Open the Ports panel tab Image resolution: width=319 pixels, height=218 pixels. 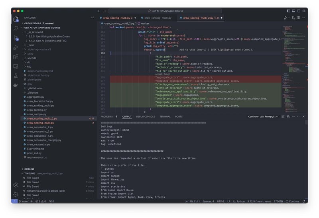179,116
